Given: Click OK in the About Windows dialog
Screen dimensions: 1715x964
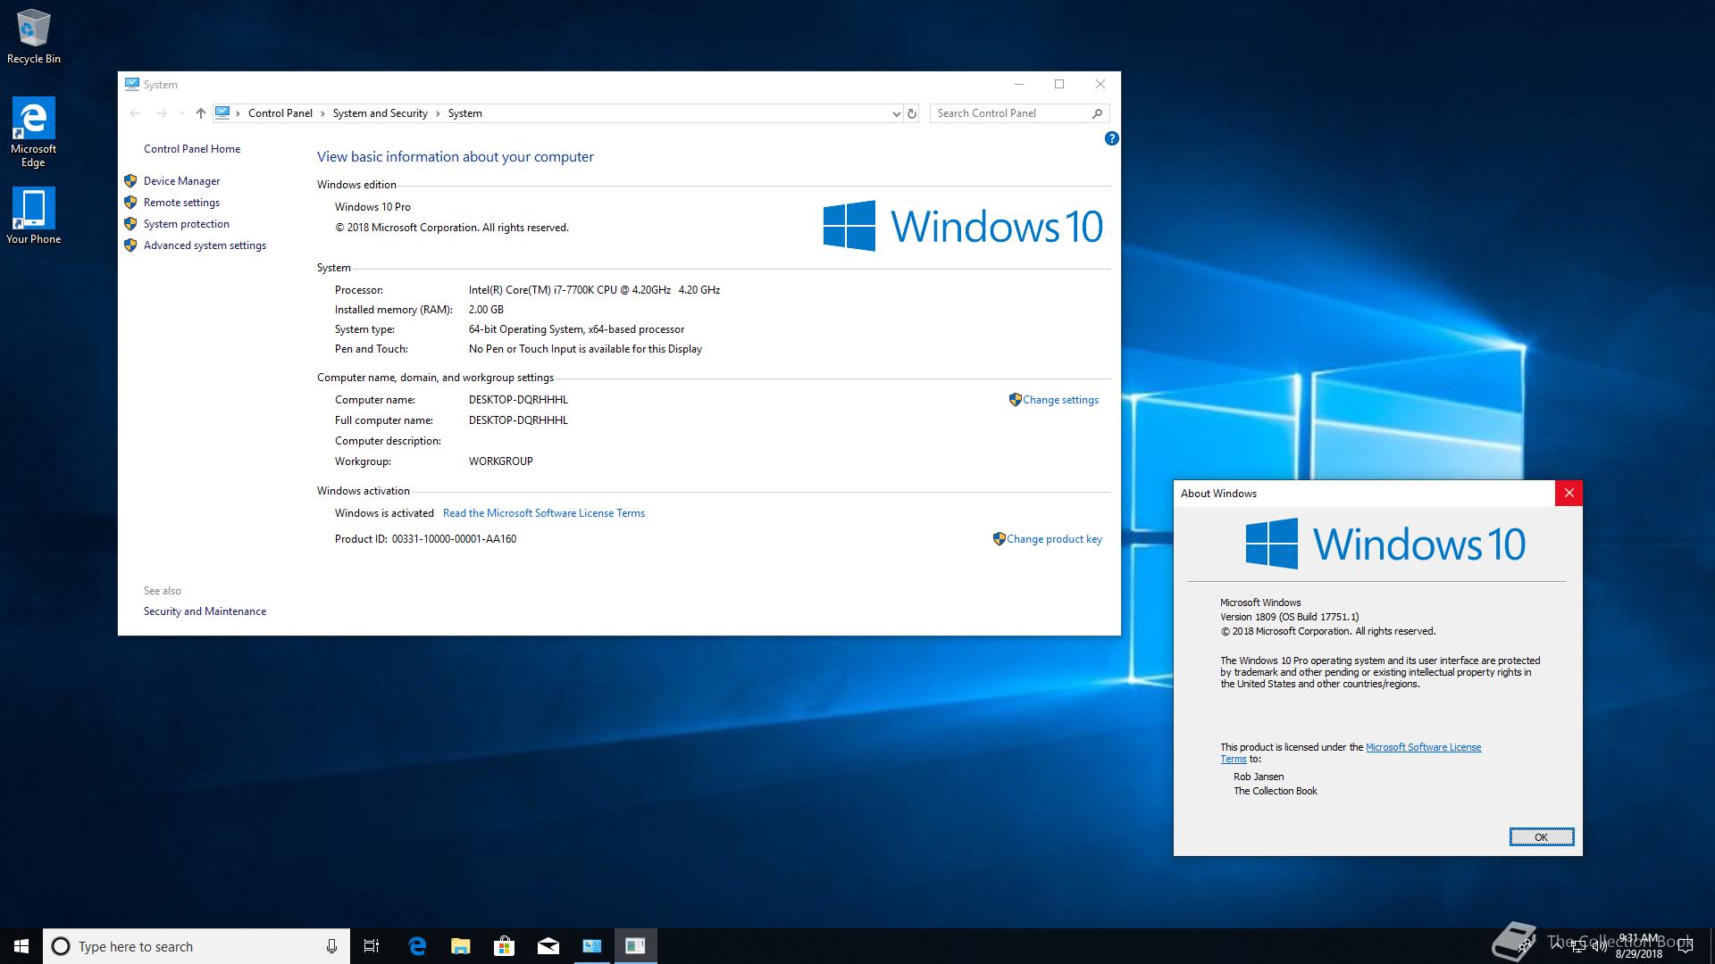Looking at the screenshot, I should [1541, 836].
